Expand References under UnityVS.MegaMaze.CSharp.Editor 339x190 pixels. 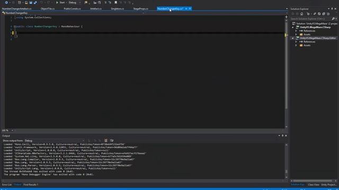(x=296, y=42)
